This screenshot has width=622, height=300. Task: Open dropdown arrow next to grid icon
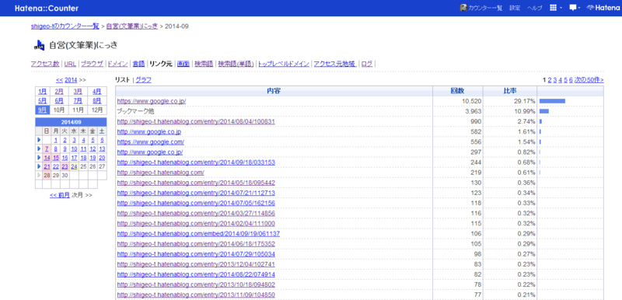click(561, 9)
